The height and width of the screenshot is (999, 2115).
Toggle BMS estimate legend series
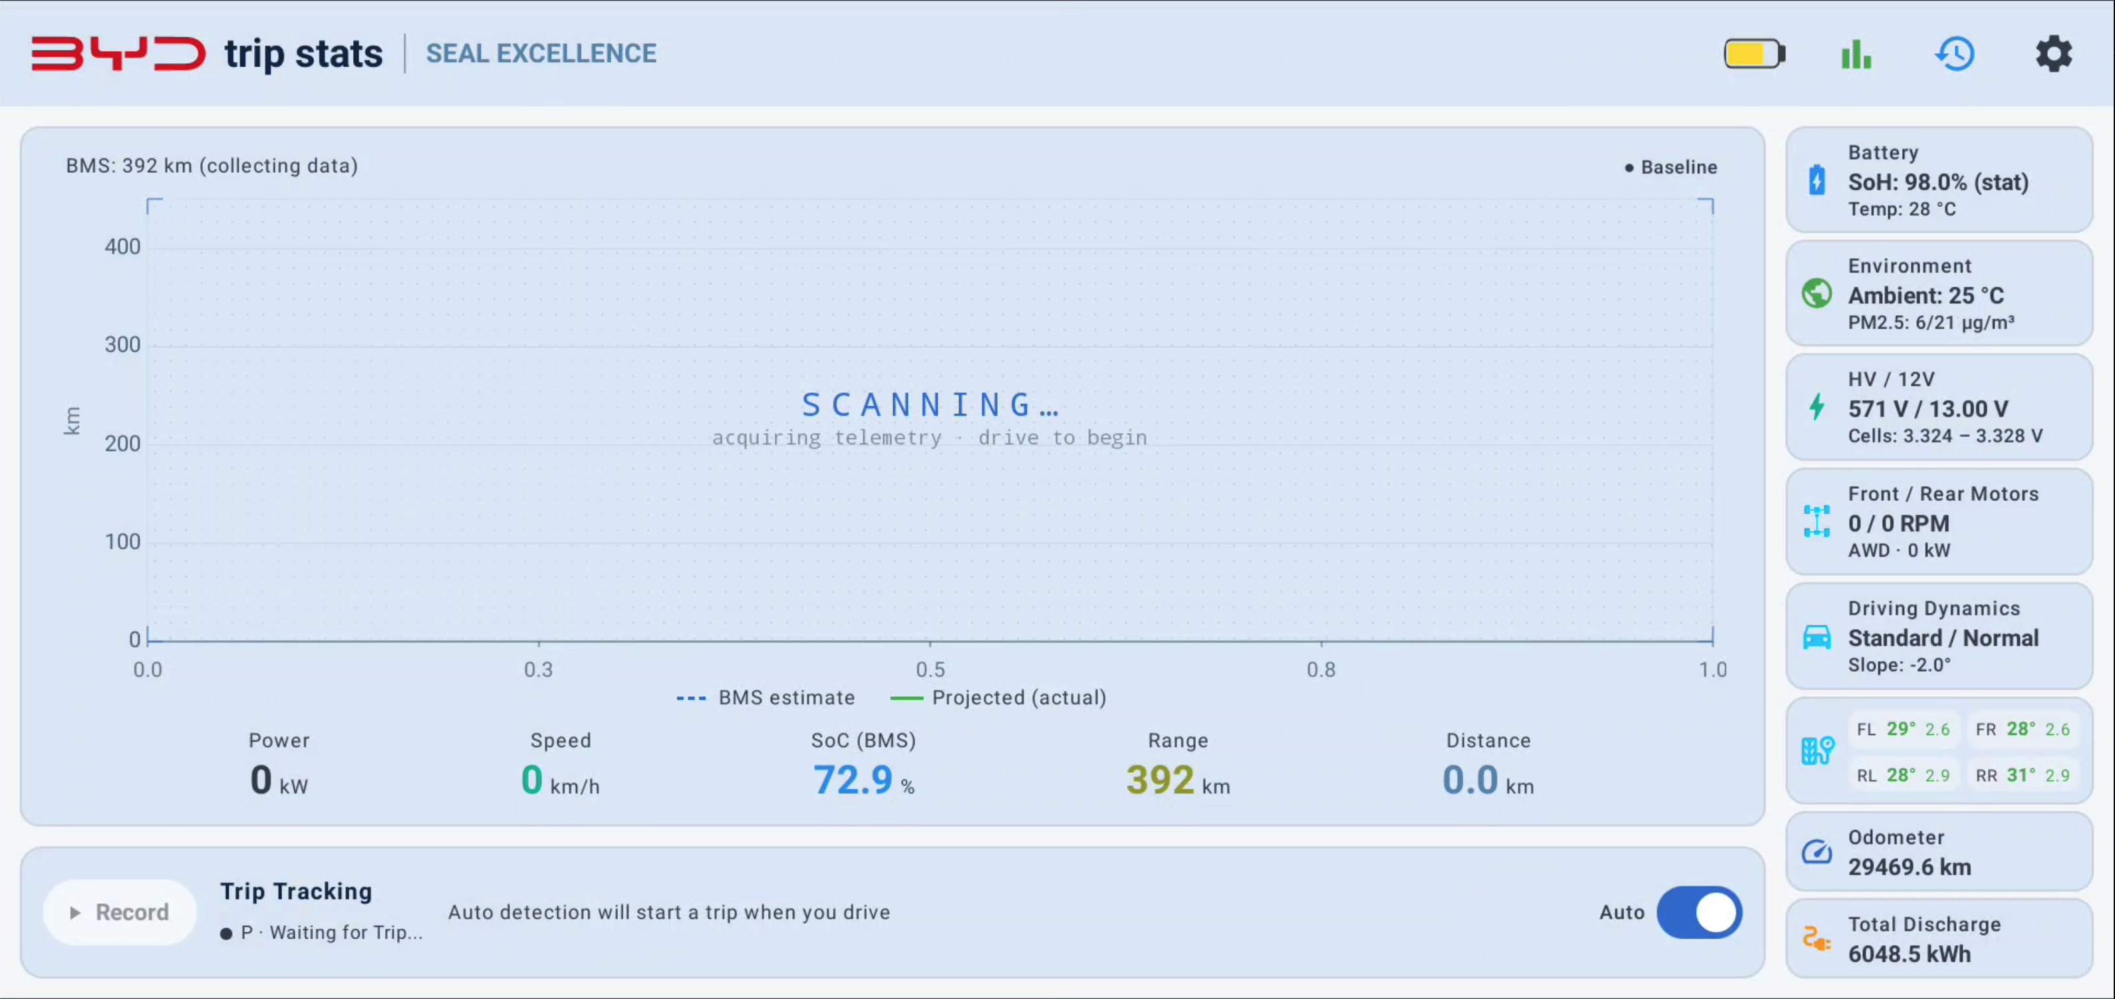coord(766,698)
